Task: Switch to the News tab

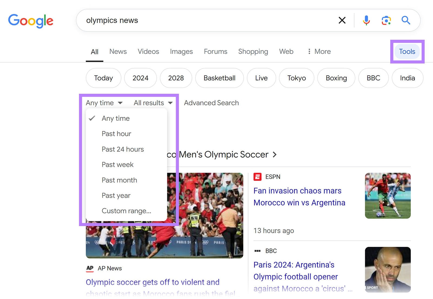Action: click(118, 51)
